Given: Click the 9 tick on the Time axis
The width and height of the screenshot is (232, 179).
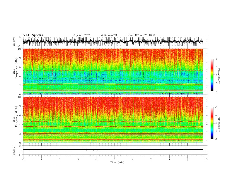Looking at the screenshot, I should [187, 159].
